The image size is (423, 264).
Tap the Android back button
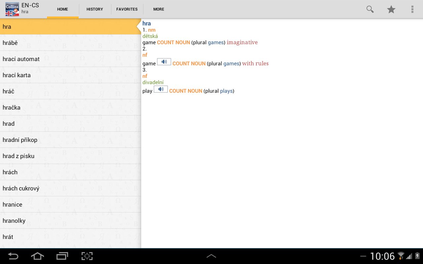coord(13,256)
